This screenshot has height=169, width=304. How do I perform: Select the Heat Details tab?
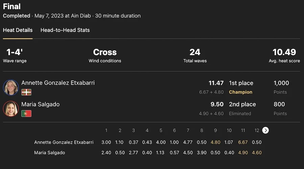pos(18,30)
